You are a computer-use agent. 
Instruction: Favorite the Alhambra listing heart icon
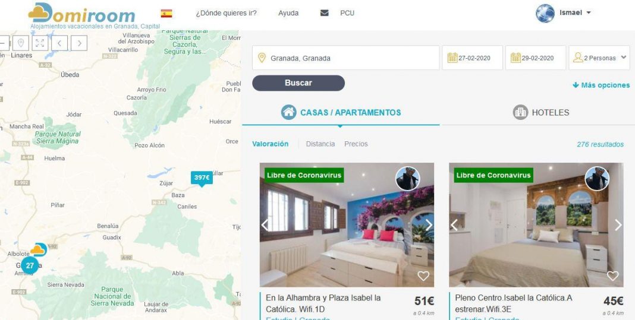click(x=423, y=276)
